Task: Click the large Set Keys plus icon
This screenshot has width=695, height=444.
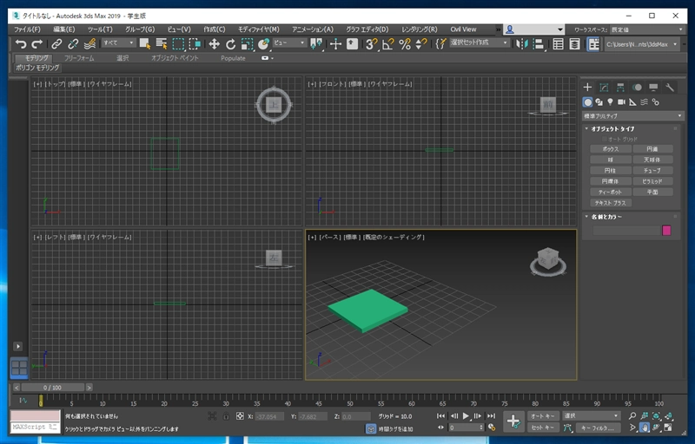Action: point(513,421)
